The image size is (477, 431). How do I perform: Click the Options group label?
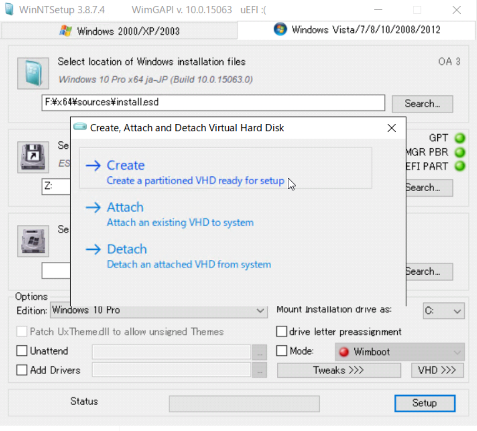32,296
